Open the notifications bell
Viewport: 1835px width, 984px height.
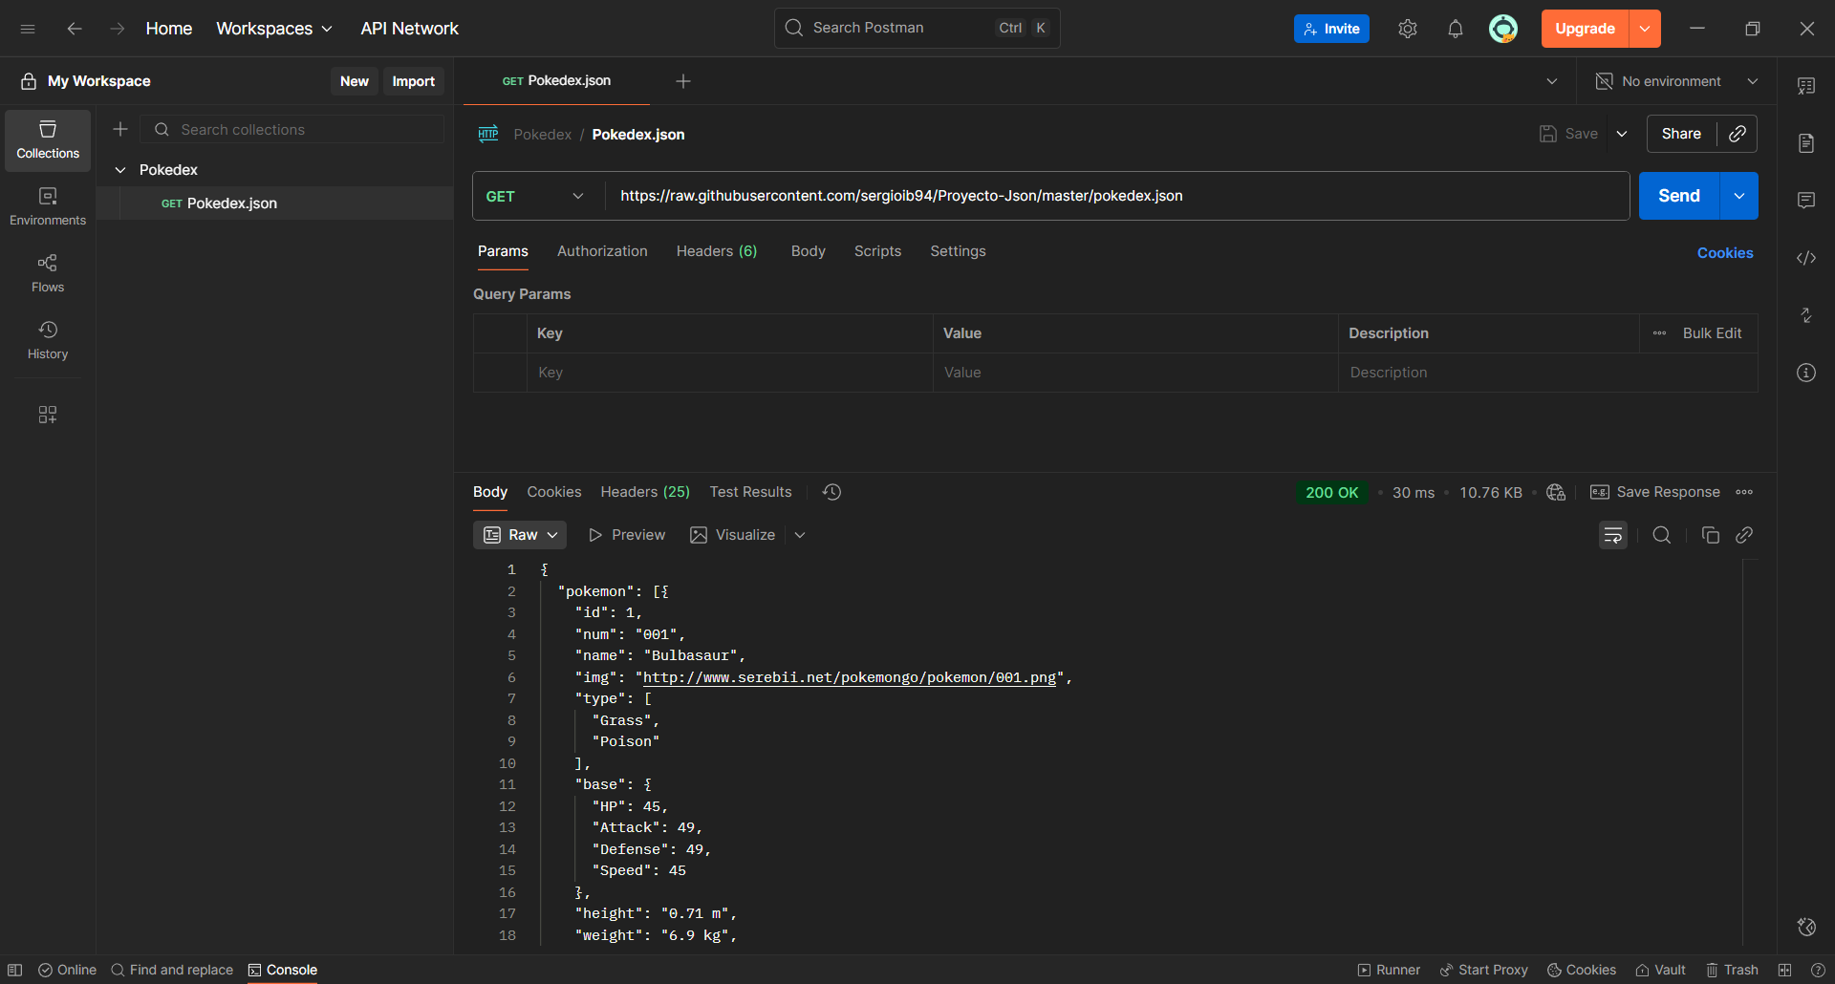[x=1455, y=29]
